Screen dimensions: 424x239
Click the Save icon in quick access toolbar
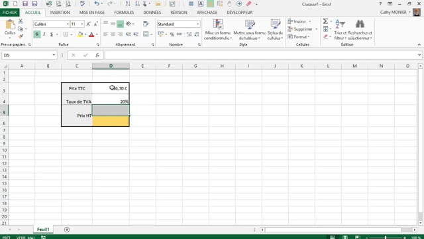pos(25,4)
